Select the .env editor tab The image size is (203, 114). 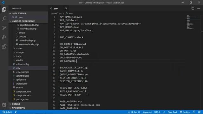58,9
